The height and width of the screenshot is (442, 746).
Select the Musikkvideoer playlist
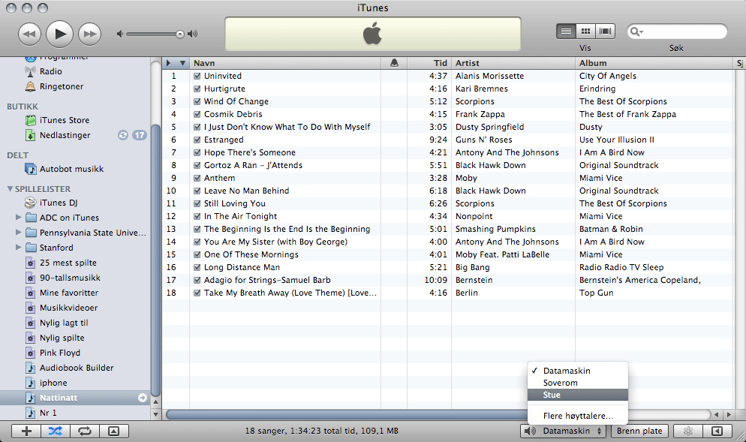[x=68, y=308]
